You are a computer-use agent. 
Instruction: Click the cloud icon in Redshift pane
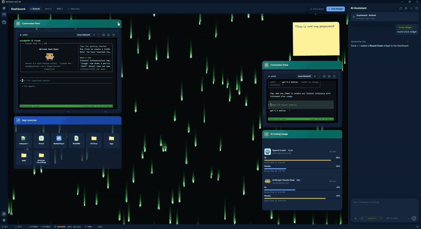pos(329,76)
